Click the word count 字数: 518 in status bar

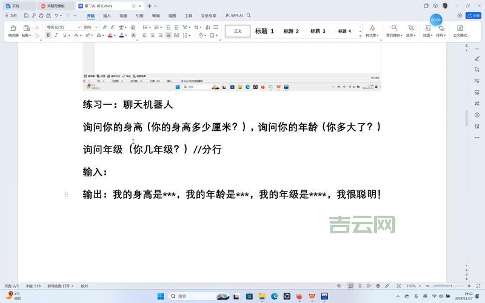click(x=33, y=286)
